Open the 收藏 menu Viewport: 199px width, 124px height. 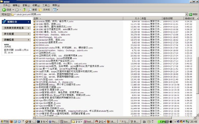click(x=36, y=5)
